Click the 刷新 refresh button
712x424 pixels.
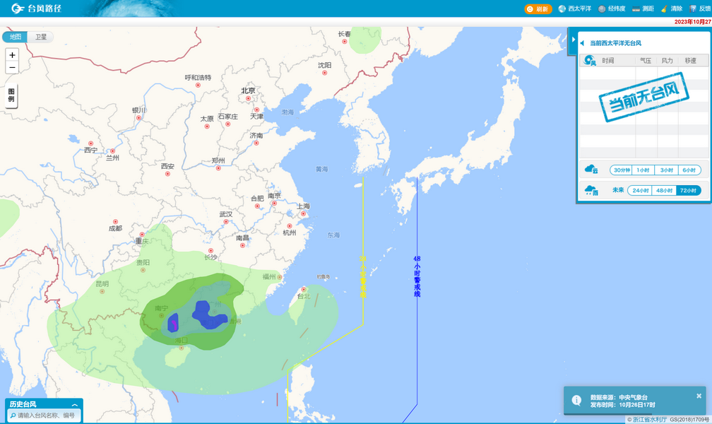[x=538, y=8]
